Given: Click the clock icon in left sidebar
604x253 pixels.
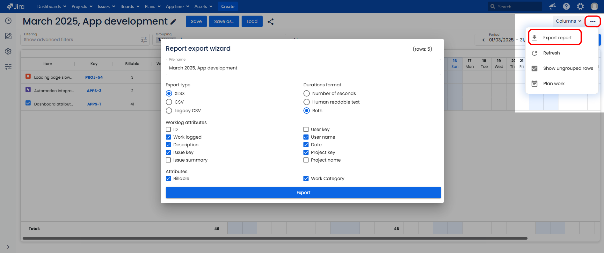Looking at the screenshot, I should click(8, 21).
